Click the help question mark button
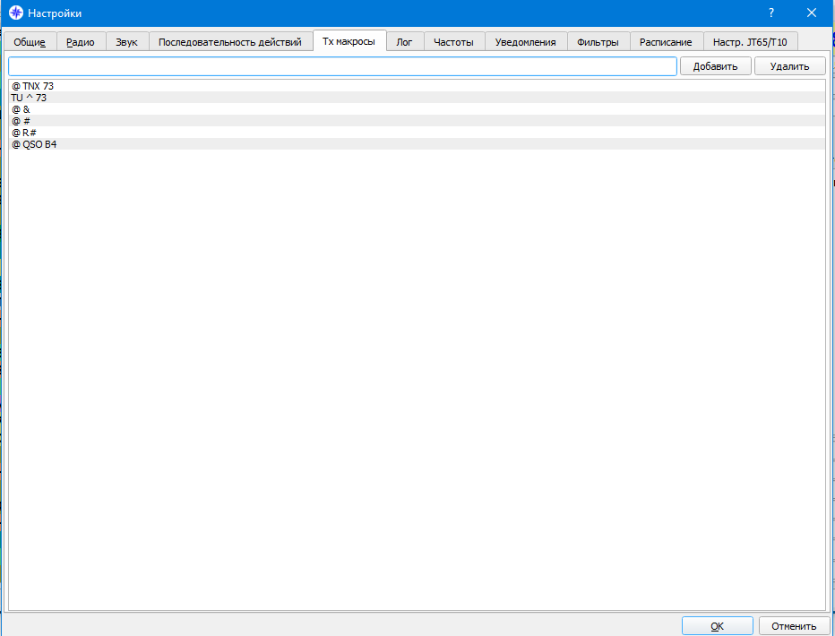 pyautogui.click(x=771, y=13)
